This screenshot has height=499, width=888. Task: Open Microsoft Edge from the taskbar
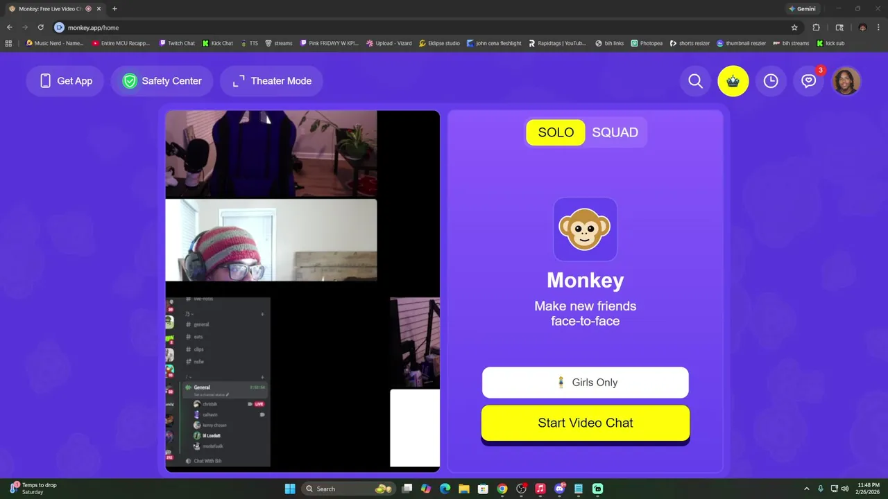coord(445,489)
